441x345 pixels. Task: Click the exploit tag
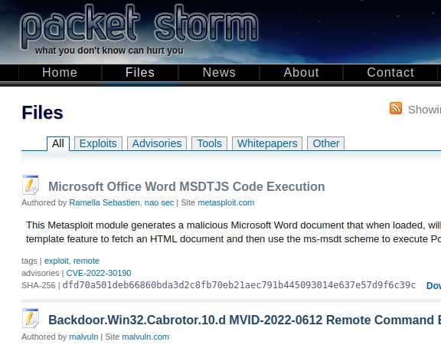(x=56, y=261)
